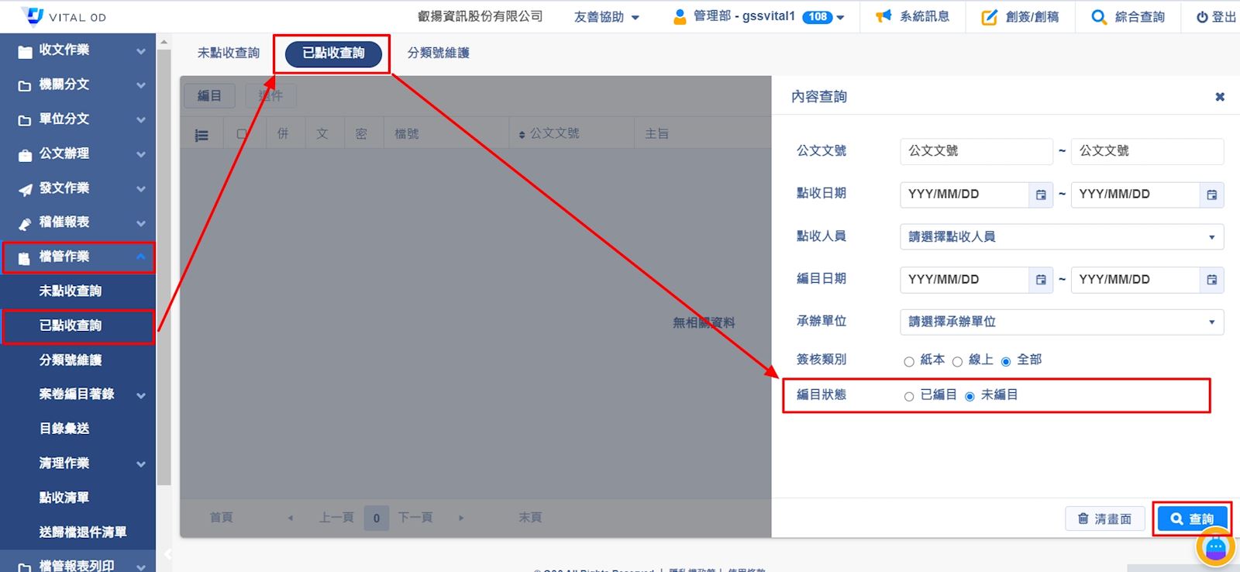Collapse the sidebar with the arrow handle
Image resolution: width=1240 pixels, height=572 pixels.
167,555
